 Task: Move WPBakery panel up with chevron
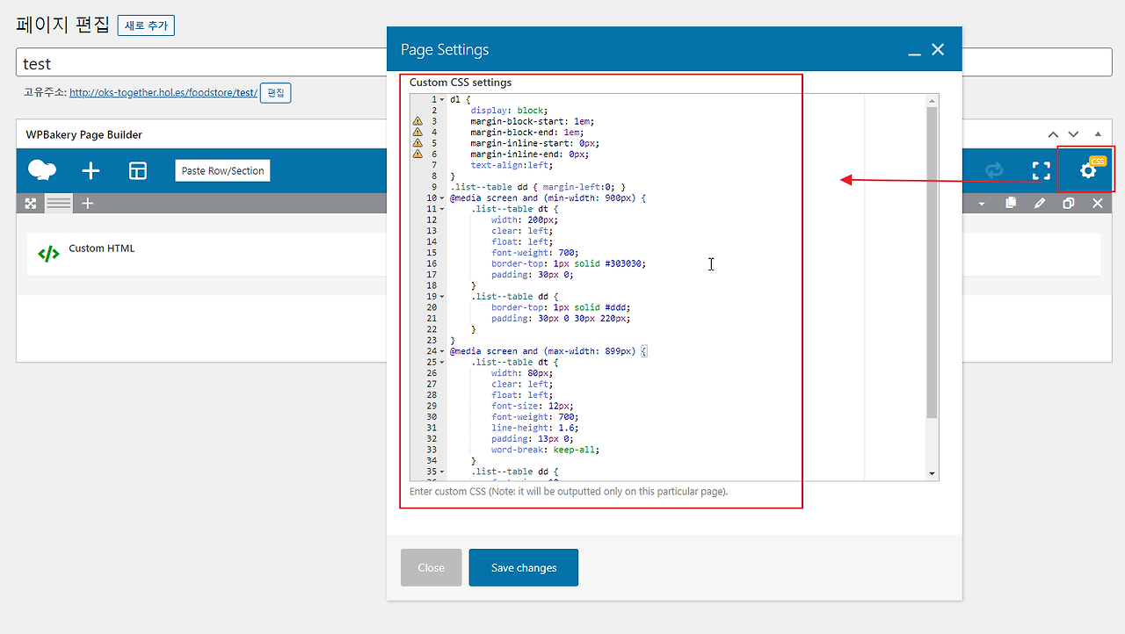point(1053,134)
